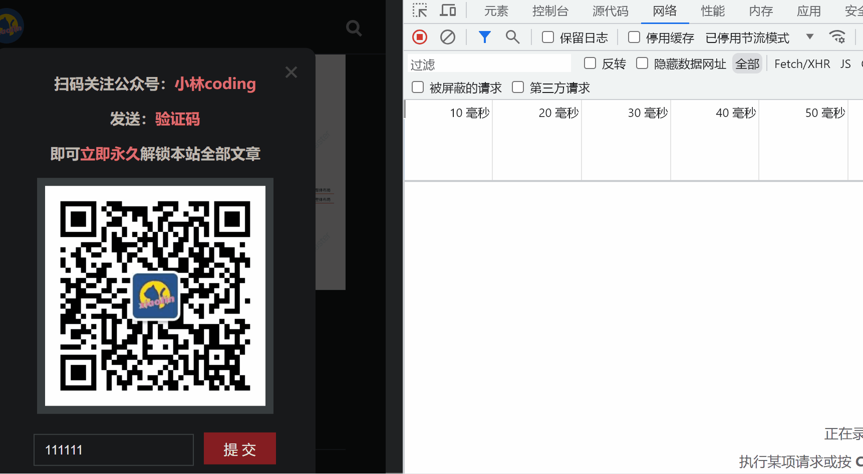The width and height of the screenshot is (863, 474).
Task: Select the 网络 tab
Action: coord(665,11)
